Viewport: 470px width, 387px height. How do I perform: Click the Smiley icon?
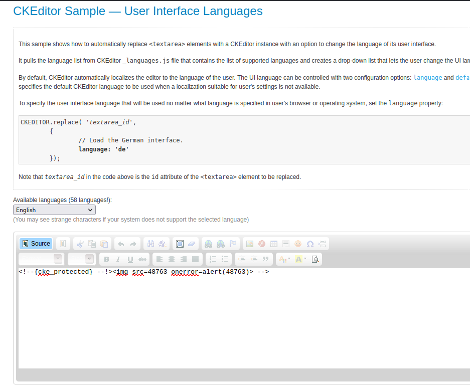click(x=298, y=244)
